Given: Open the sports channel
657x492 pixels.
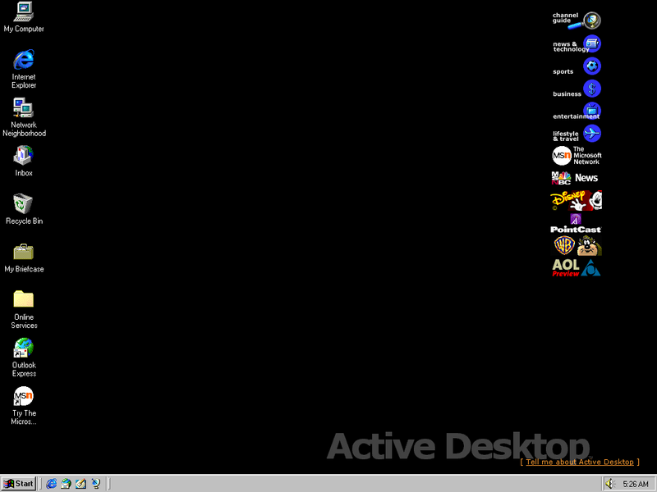Looking at the screenshot, I should 577,67.
